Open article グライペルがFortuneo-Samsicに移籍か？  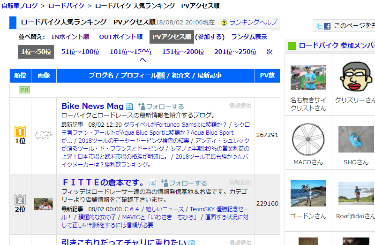(175, 125)
